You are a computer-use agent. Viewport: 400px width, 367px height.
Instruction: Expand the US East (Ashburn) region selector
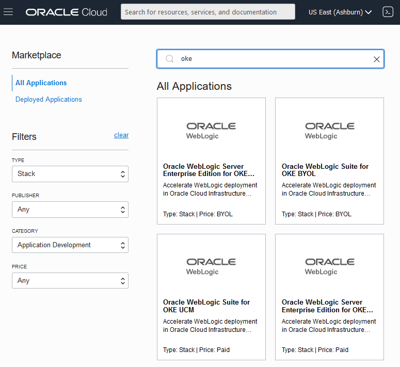coord(340,12)
